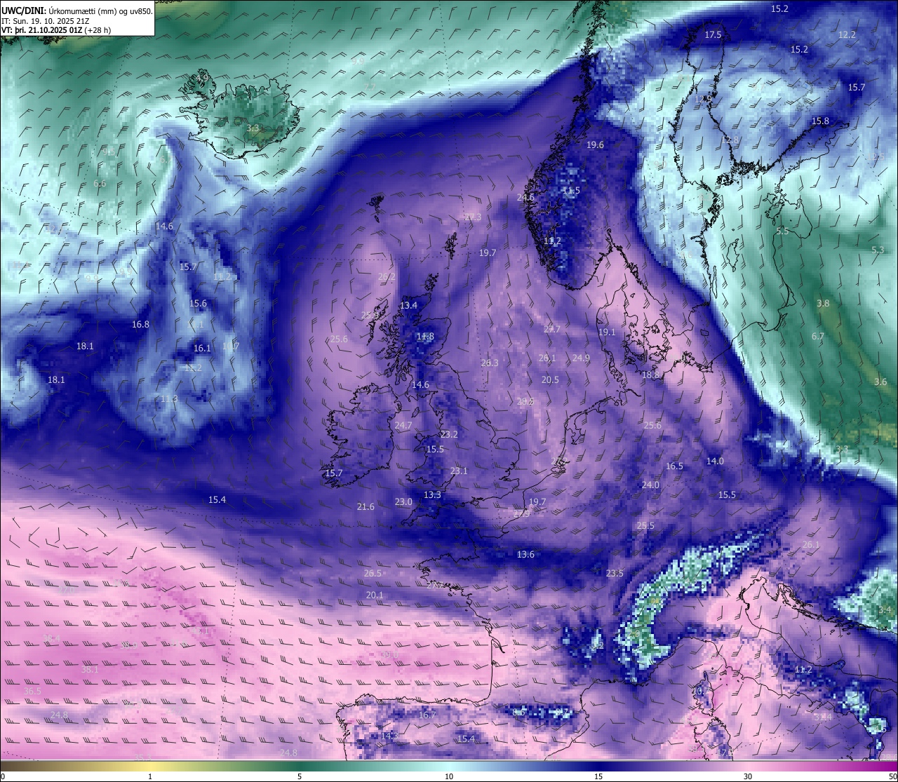The image size is (898, 782).
Task: Select the 17.5 value over northern Scandinavia
Action: pos(713,35)
